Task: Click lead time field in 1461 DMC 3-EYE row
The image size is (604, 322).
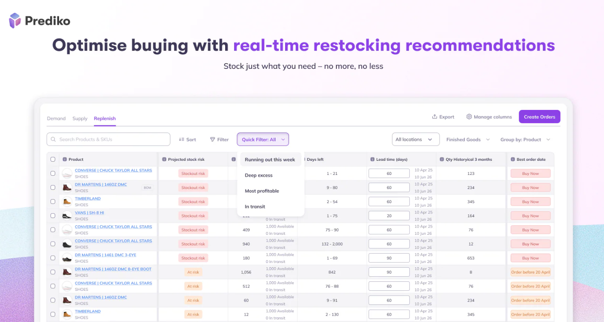Action: tap(389, 258)
